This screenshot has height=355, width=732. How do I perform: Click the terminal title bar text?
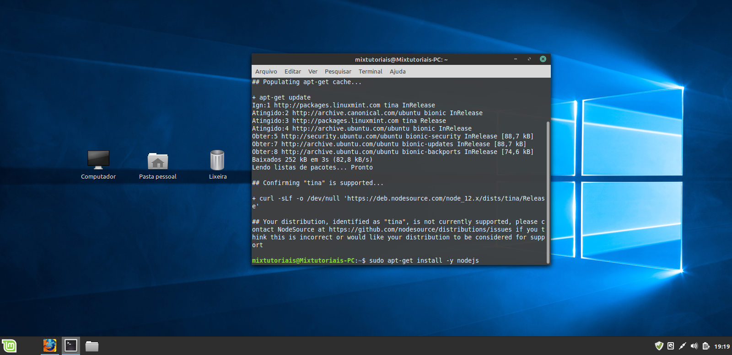pyautogui.click(x=401, y=59)
